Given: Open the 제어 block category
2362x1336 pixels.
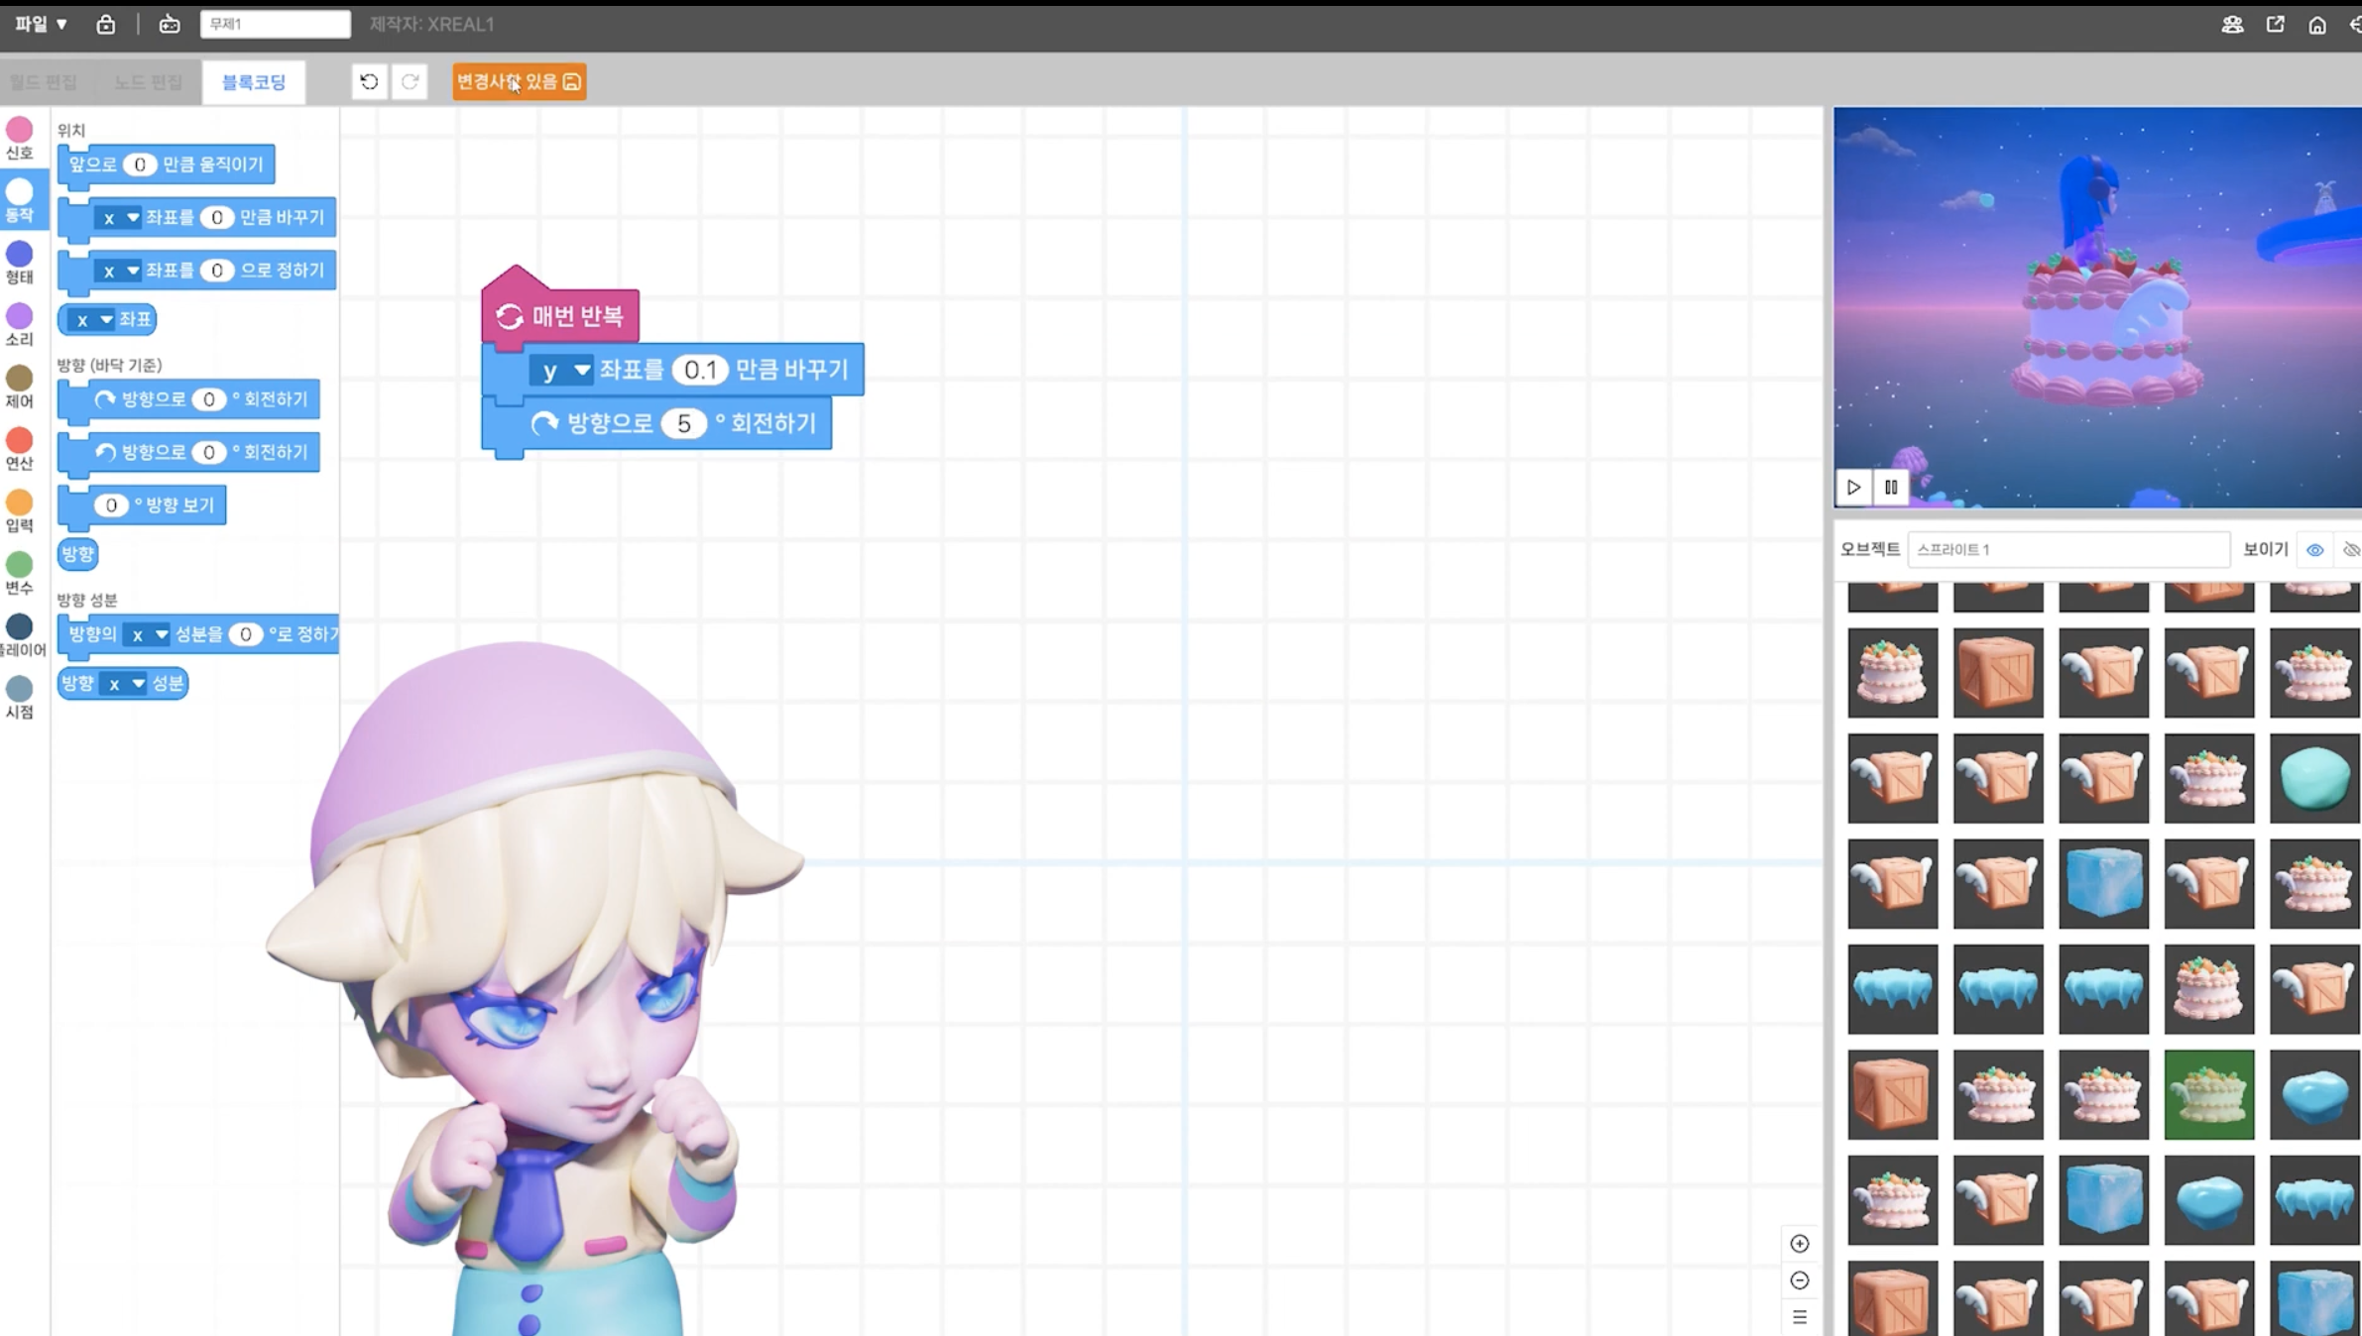Looking at the screenshot, I should click(20, 387).
